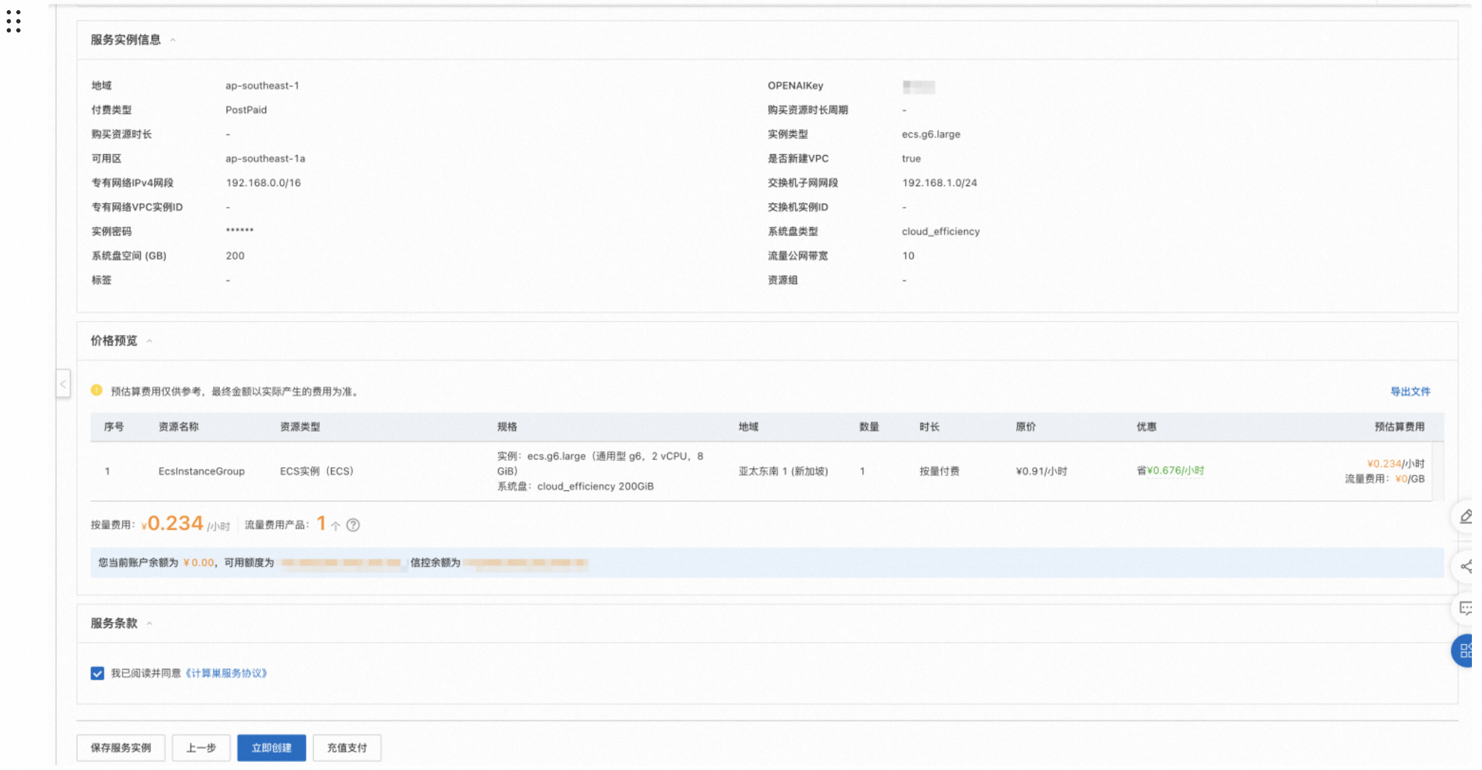Collapse the 服务实例信息 section
This screenshot has width=1482, height=770.
(173, 40)
